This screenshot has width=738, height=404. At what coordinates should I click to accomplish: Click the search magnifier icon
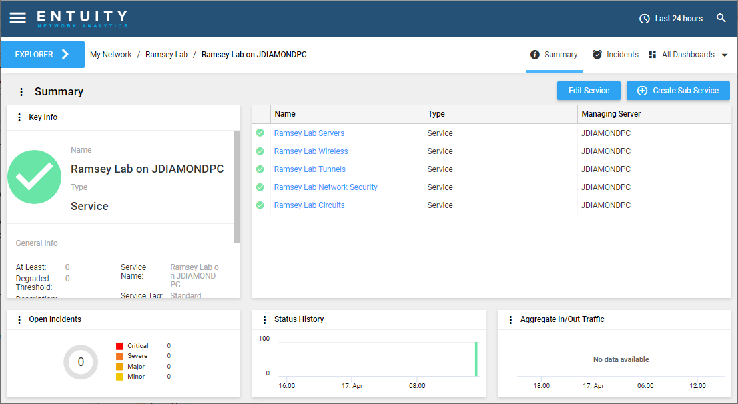tap(721, 18)
